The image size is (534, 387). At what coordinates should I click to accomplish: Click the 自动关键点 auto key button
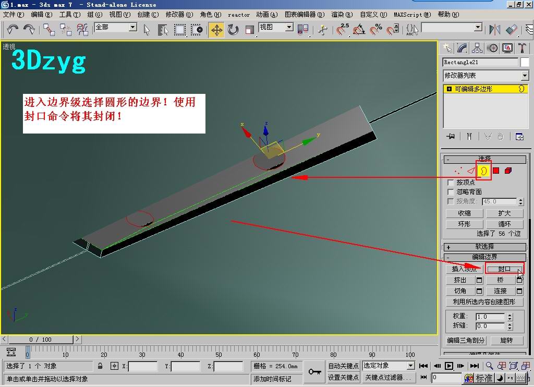pyautogui.click(x=343, y=366)
